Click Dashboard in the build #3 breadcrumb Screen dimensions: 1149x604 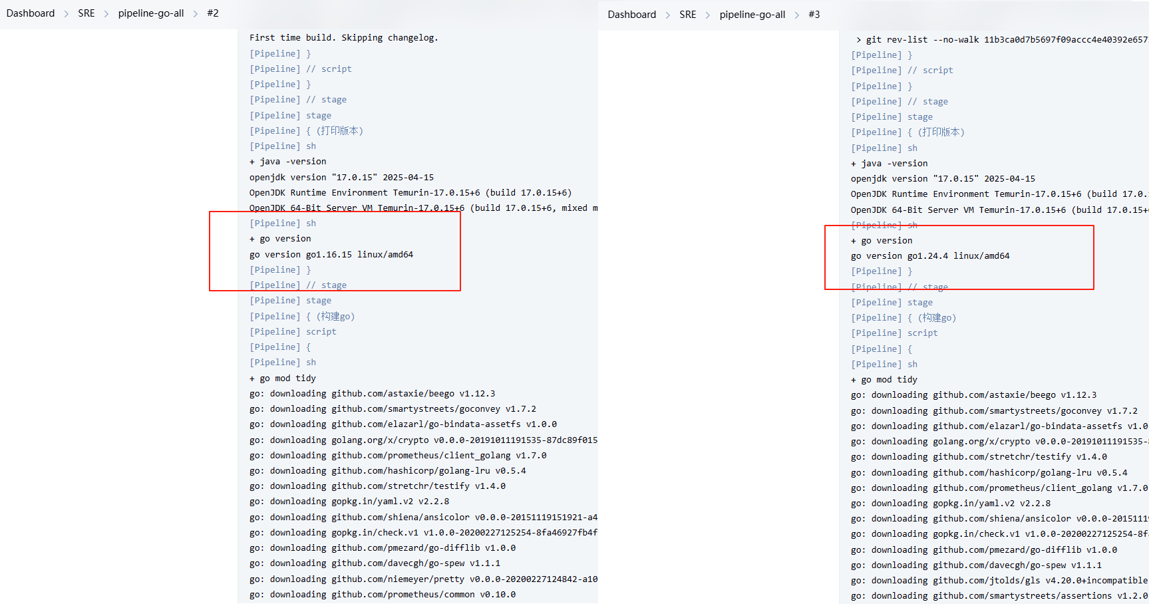(x=631, y=15)
